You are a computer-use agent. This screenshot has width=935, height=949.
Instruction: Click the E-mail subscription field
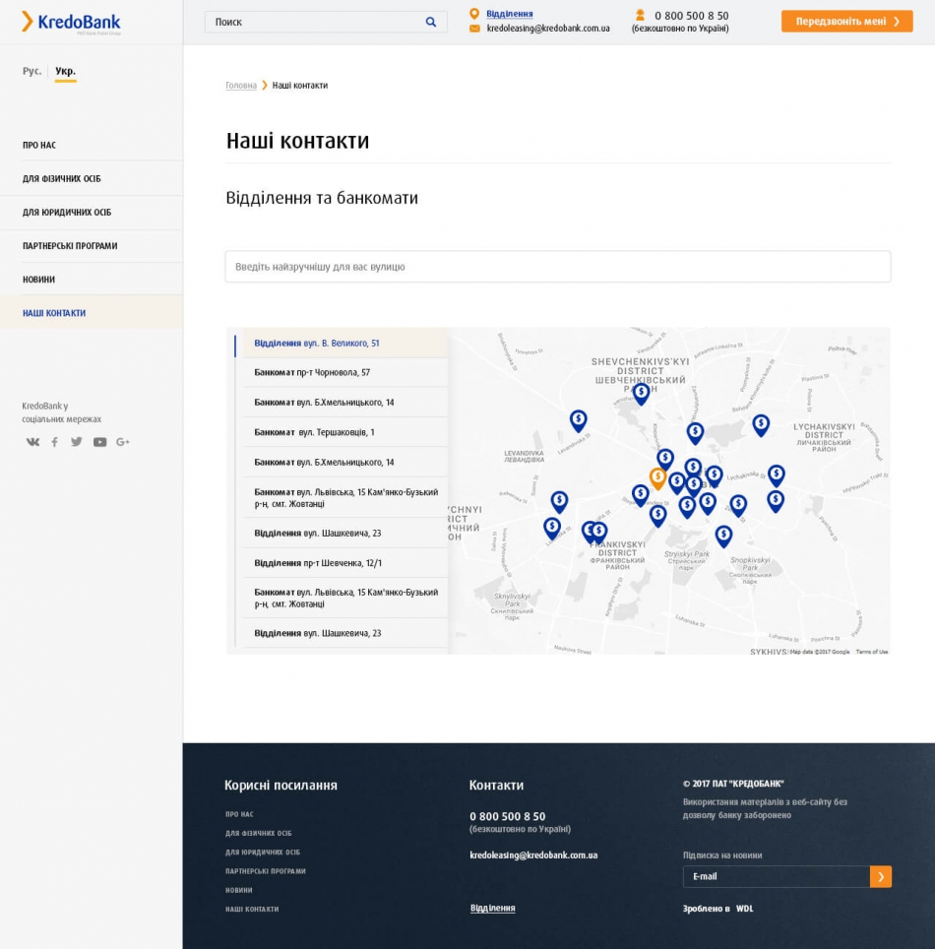click(x=776, y=876)
